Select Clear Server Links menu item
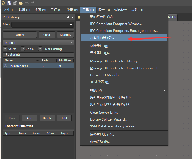This screenshot has width=192, height=159. [124, 112]
